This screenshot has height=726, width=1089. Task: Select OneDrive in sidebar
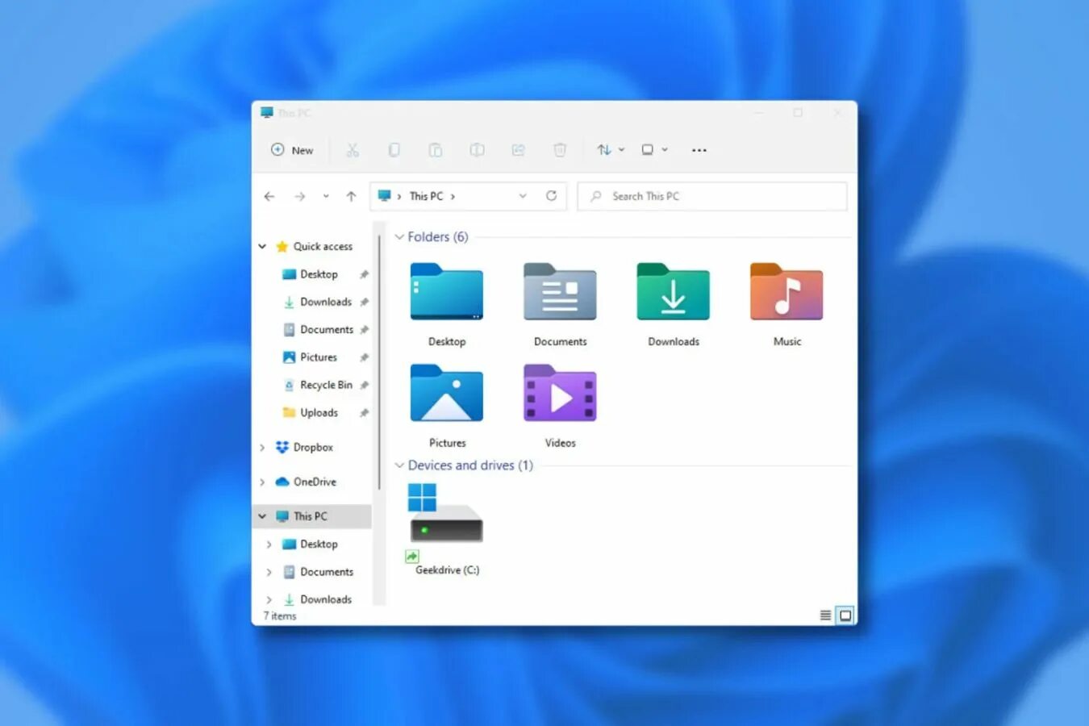pyautogui.click(x=315, y=482)
